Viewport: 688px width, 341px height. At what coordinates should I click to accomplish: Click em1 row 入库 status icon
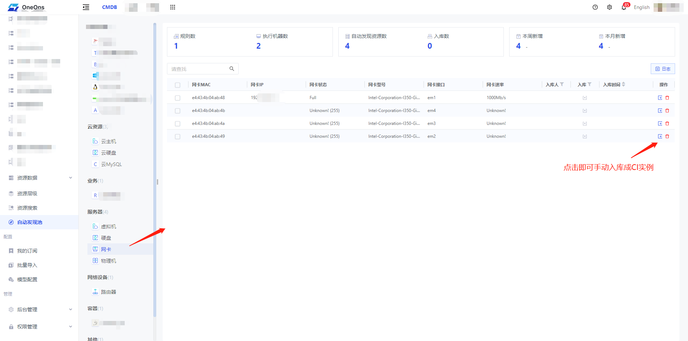pos(585,98)
